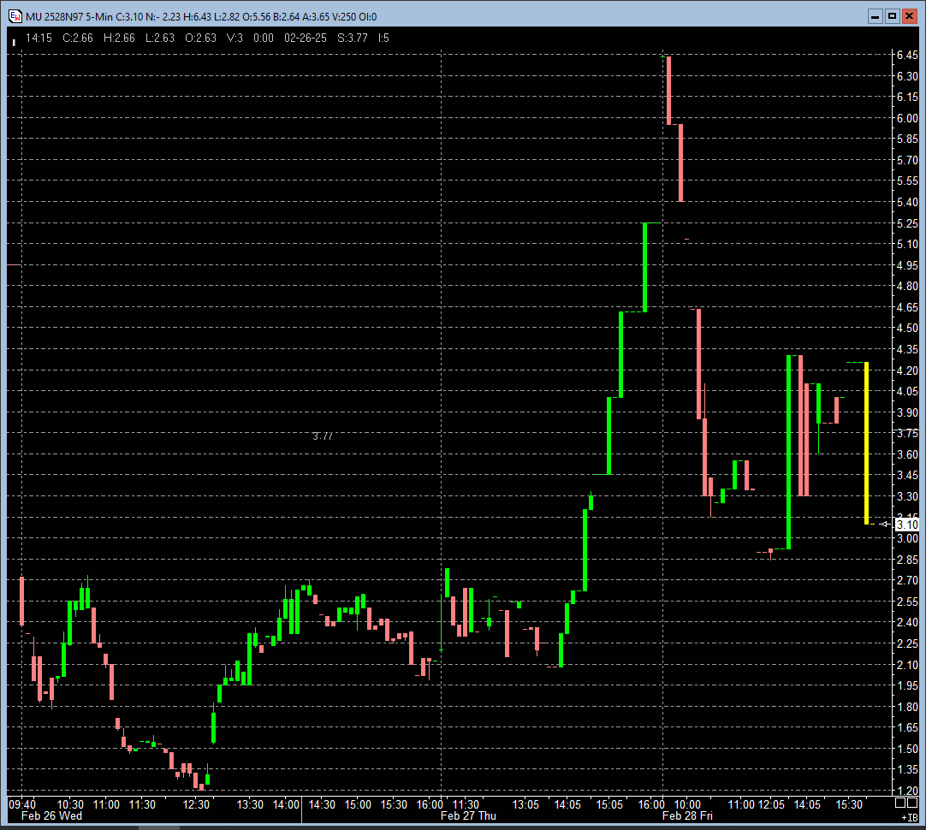The width and height of the screenshot is (926, 830).
Task: Click the 4.50 price axis label
Action: tap(907, 329)
